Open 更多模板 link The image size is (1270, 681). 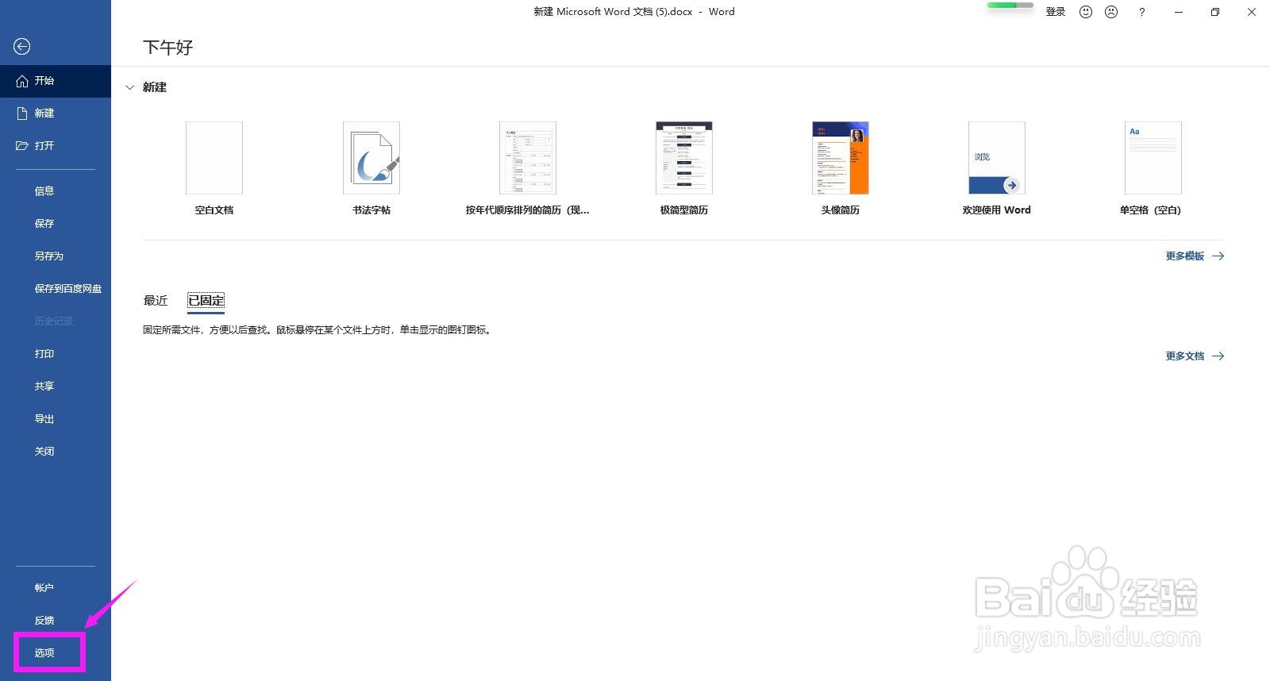pos(1185,256)
